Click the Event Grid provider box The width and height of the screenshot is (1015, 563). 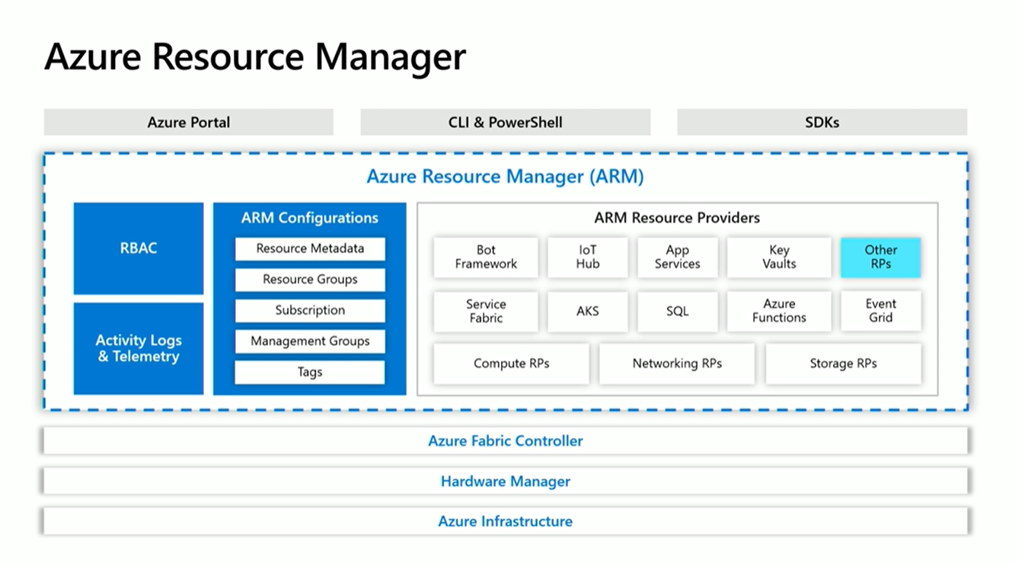[881, 312]
